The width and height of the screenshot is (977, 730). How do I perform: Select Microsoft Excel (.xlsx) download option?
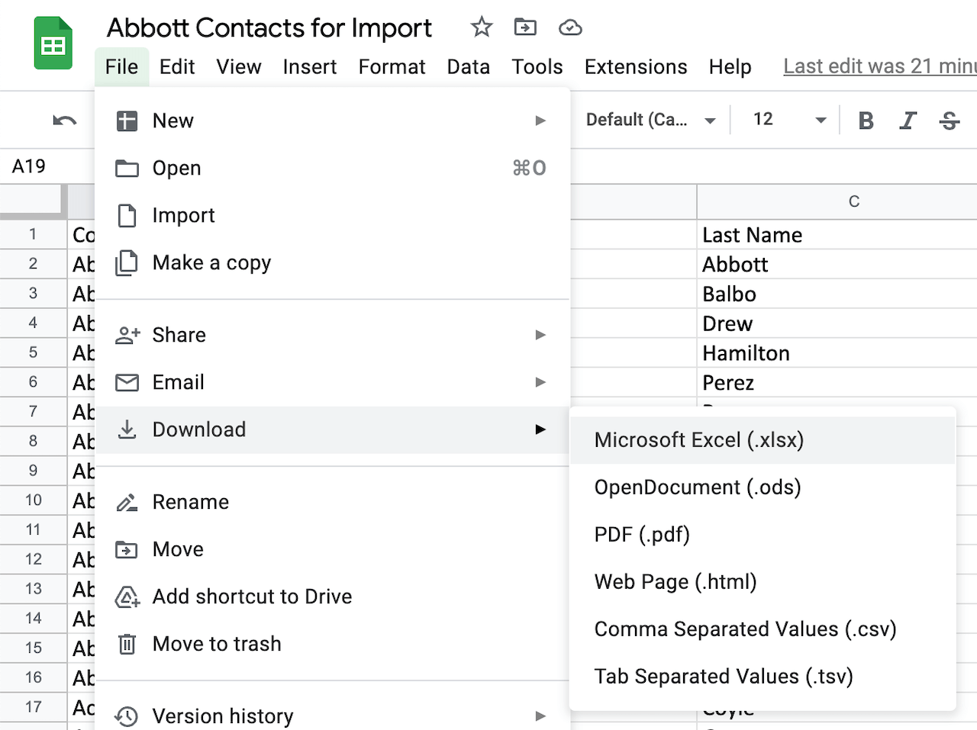pyautogui.click(x=698, y=440)
